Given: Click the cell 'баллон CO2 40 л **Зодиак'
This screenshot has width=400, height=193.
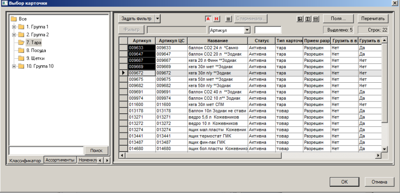Looking at the screenshot, I should tap(218, 92).
